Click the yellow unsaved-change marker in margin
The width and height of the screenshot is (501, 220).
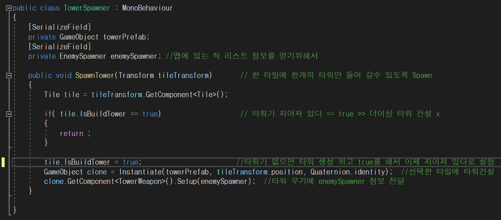(3, 162)
